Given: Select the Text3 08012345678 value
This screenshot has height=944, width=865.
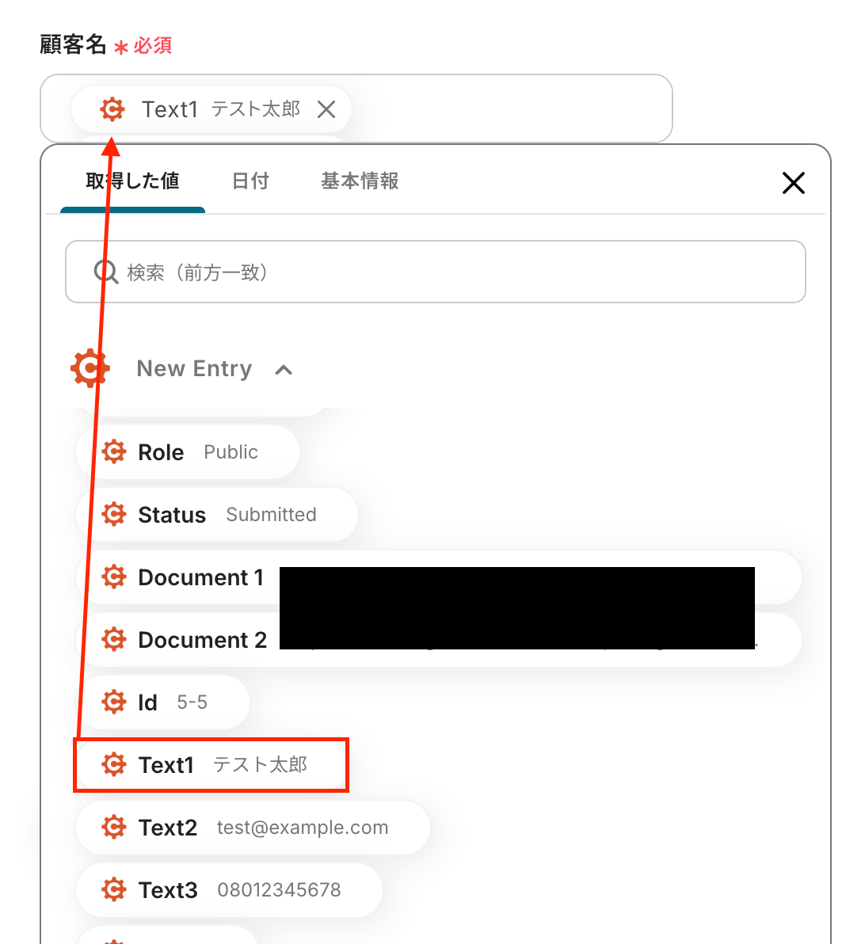Looking at the screenshot, I should click(229, 890).
